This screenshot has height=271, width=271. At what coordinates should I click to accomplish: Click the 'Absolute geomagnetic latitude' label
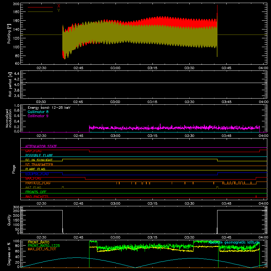[x=234, y=243]
